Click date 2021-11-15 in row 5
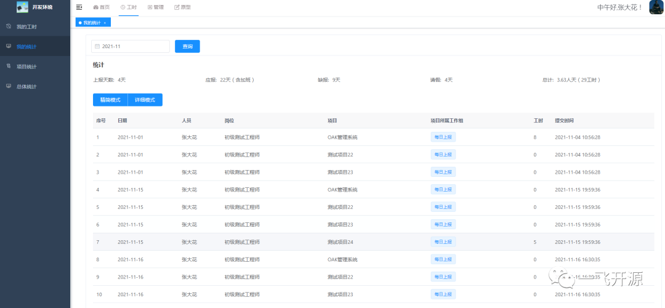The height and width of the screenshot is (308, 665). [130, 207]
